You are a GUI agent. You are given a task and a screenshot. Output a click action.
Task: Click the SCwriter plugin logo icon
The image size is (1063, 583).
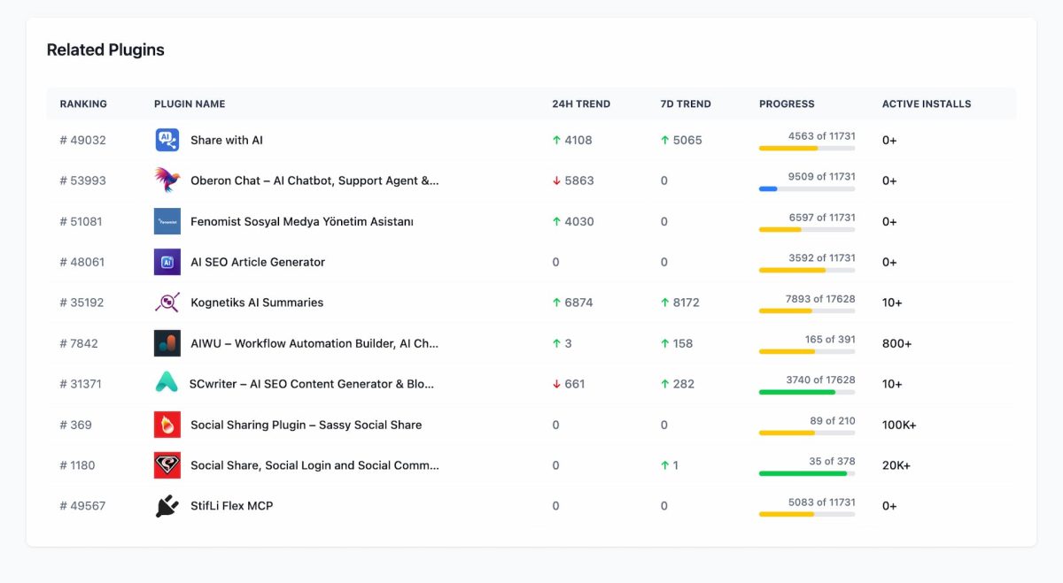point(167,384)
